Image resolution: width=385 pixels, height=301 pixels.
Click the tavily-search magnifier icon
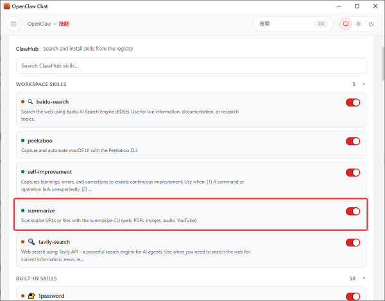coord(31,242)
